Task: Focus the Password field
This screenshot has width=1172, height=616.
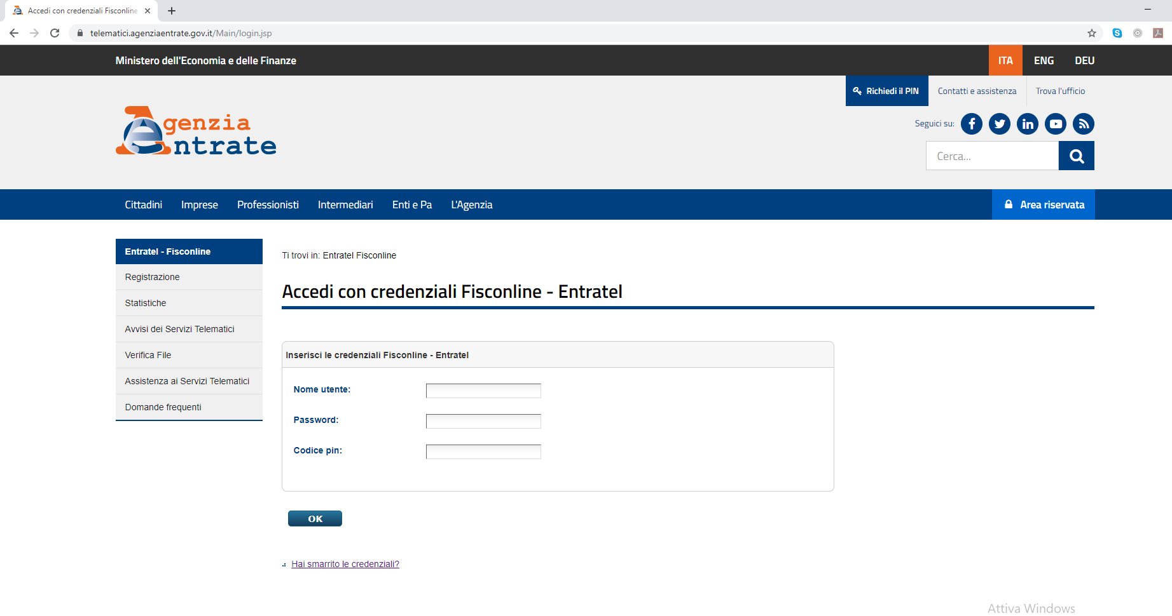Action: pos(483,421)
